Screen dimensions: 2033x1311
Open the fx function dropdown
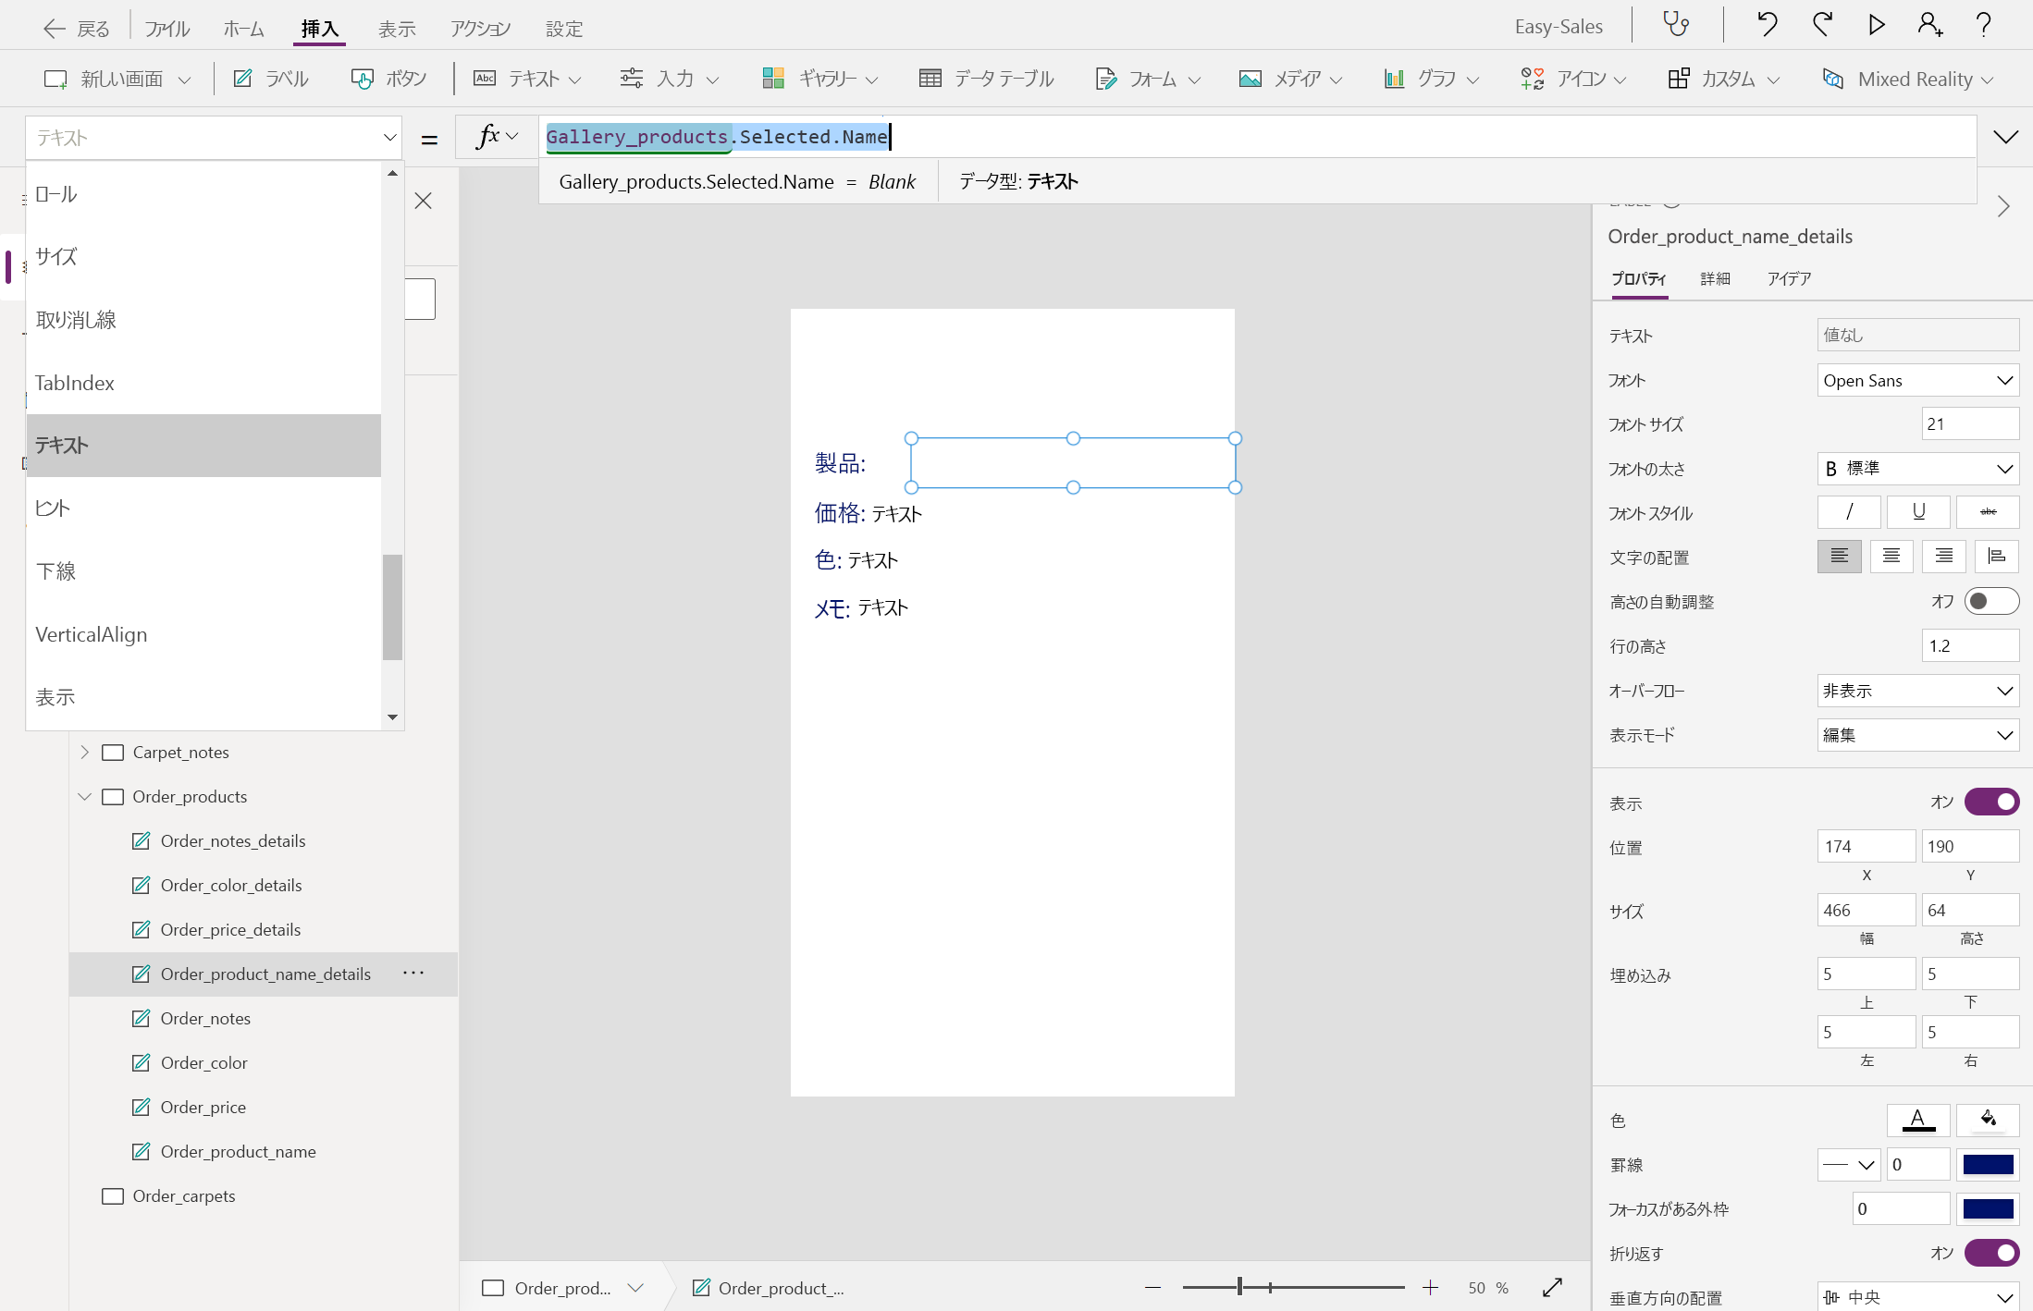click(x=497, y=137)
